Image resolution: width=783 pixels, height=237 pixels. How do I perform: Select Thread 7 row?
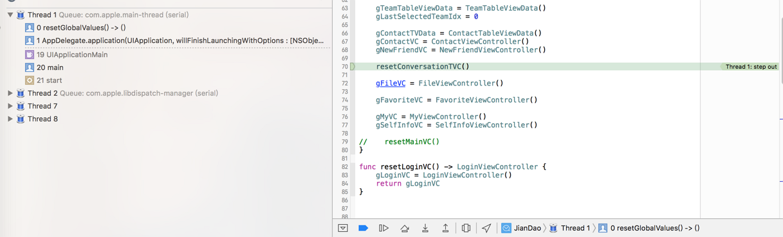(x=165, y=106)
